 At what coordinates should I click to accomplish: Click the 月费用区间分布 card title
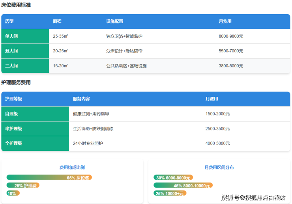219,167
